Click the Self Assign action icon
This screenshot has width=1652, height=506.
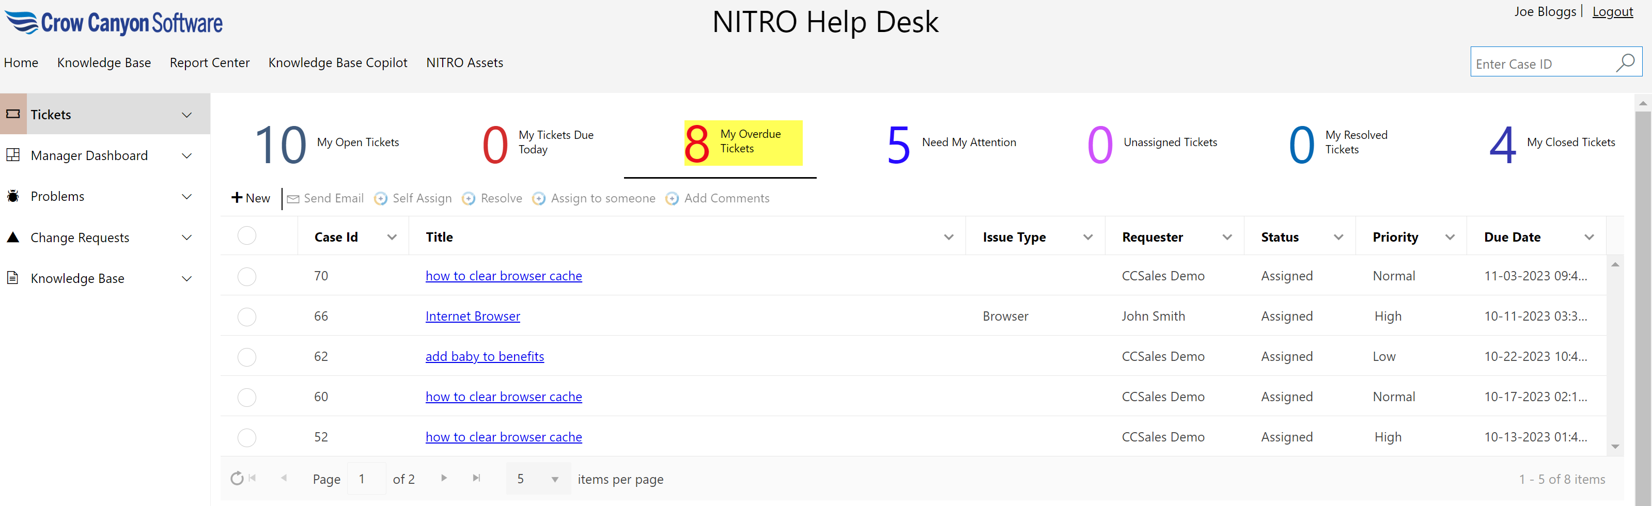point(381,199)
